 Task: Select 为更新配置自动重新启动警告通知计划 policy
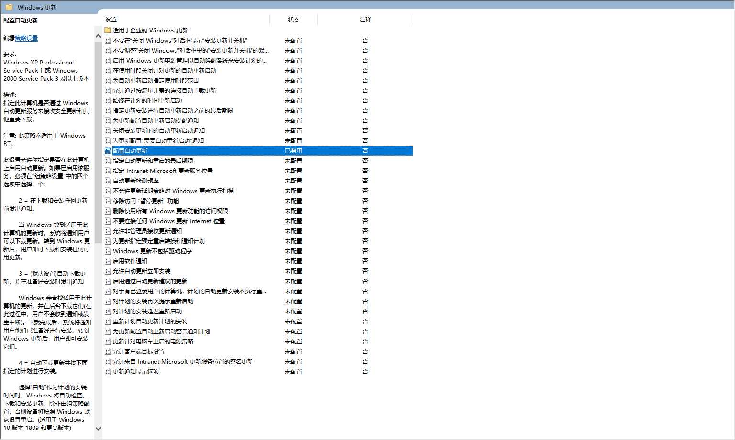click(x=161, y=331)
